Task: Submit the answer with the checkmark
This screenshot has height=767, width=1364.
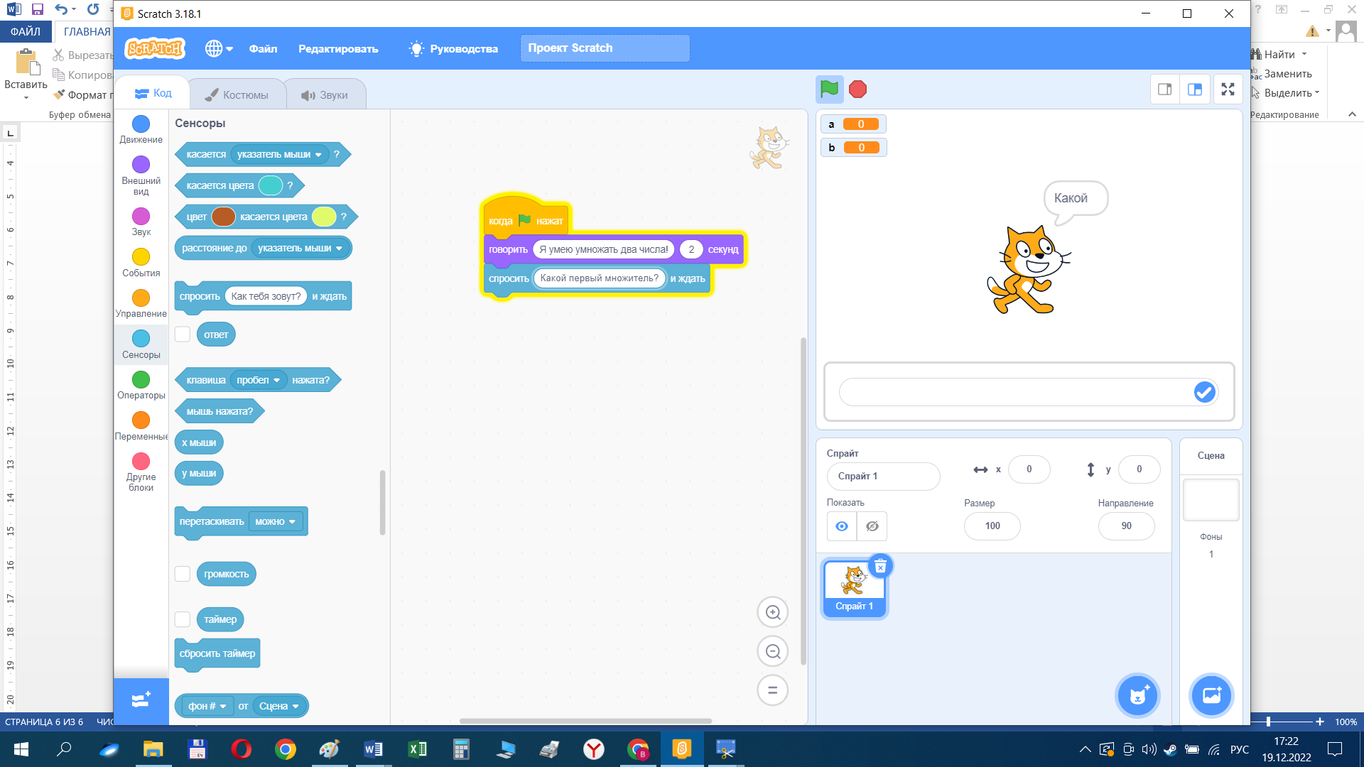Action: (1204, 392)
